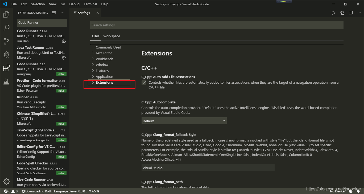The height and width of the screenshot is (194, 364).
Task: Open the Selection menu
Action: (x=38, y=4)
